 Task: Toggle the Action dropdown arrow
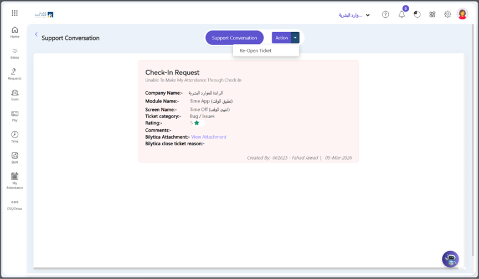point(295,38)
